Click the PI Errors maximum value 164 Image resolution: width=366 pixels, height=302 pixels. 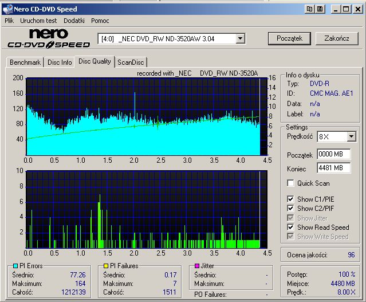pyautogui.click(x=80, y=283)
